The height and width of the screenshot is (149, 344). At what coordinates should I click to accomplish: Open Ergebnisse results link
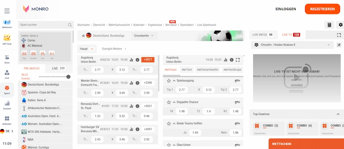[x=155, y=25]
